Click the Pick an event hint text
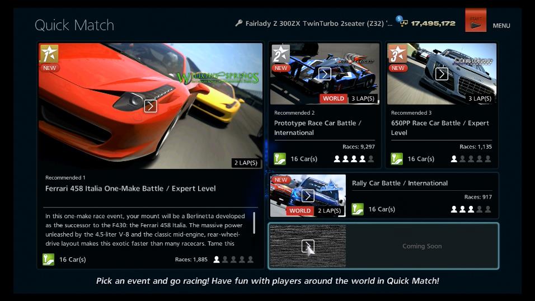The image size is (535, 301). (267, 281)
